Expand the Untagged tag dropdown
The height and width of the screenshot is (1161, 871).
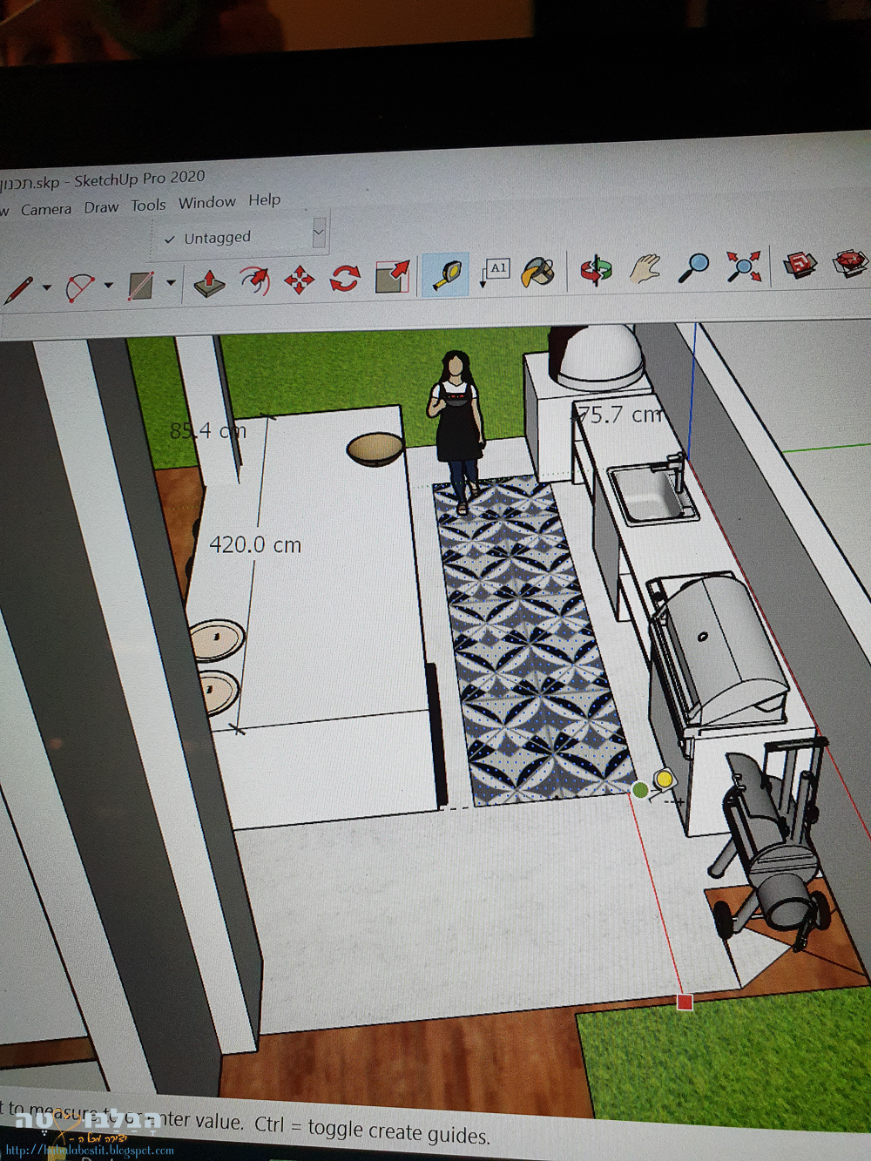(319, 233)
